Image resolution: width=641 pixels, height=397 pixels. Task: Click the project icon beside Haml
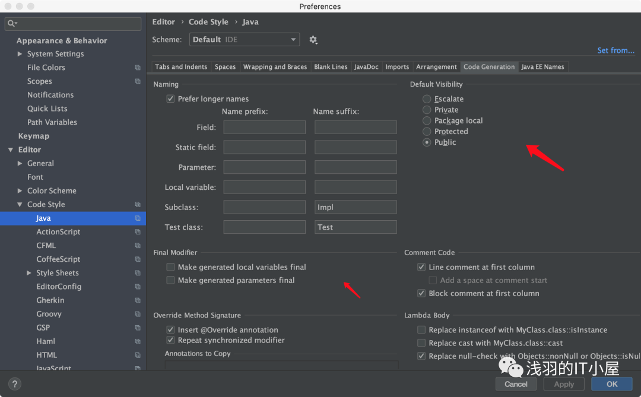[x=138, y=341]
